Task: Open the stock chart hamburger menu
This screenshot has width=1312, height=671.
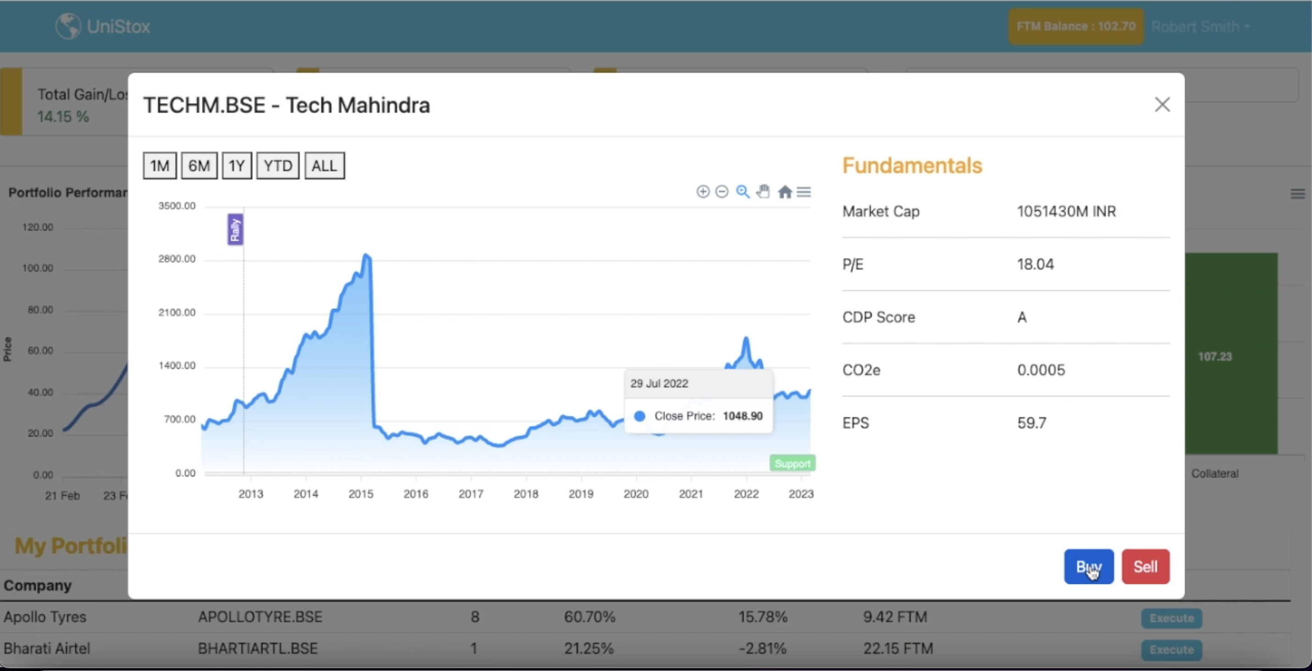Action: coord(804,192)
